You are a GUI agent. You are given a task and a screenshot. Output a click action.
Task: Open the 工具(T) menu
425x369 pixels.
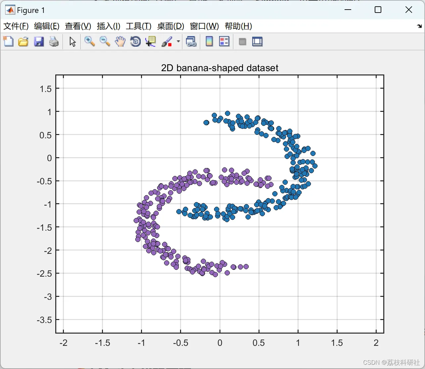coord(138,26)
